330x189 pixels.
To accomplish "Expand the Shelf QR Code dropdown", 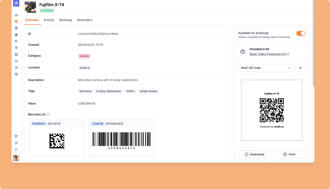I will 266,68.
